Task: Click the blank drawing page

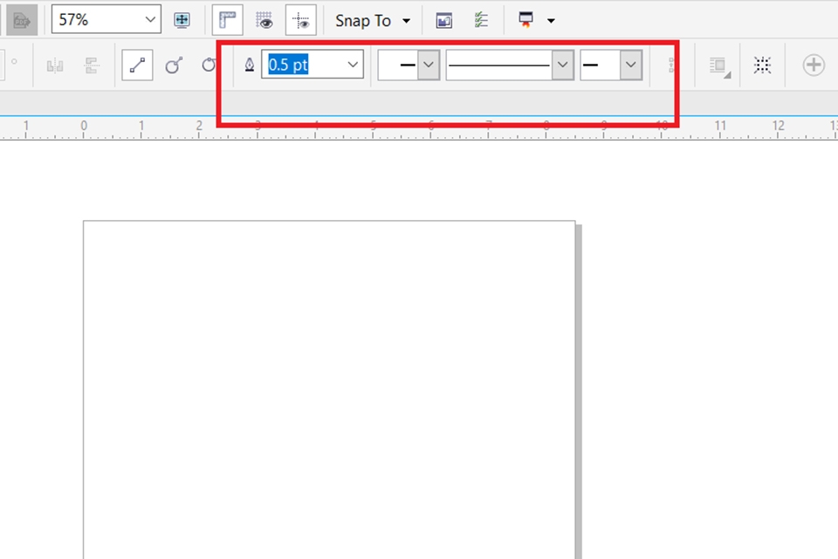Action: pos(329,390)
